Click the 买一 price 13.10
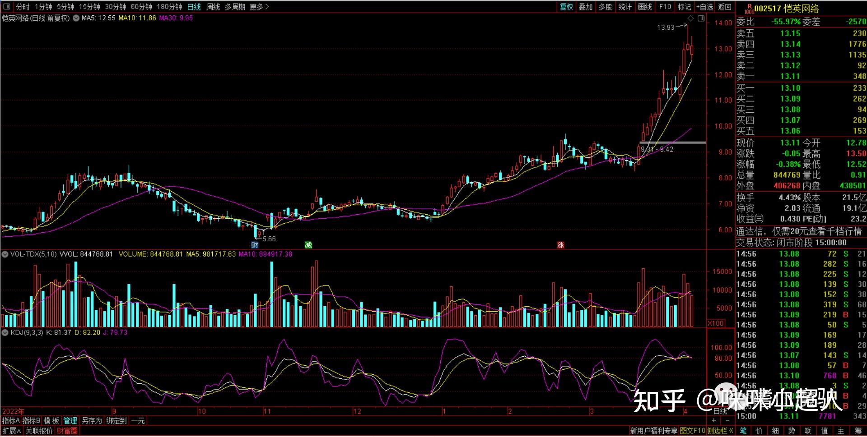The image size is (867, 437). 790,88
